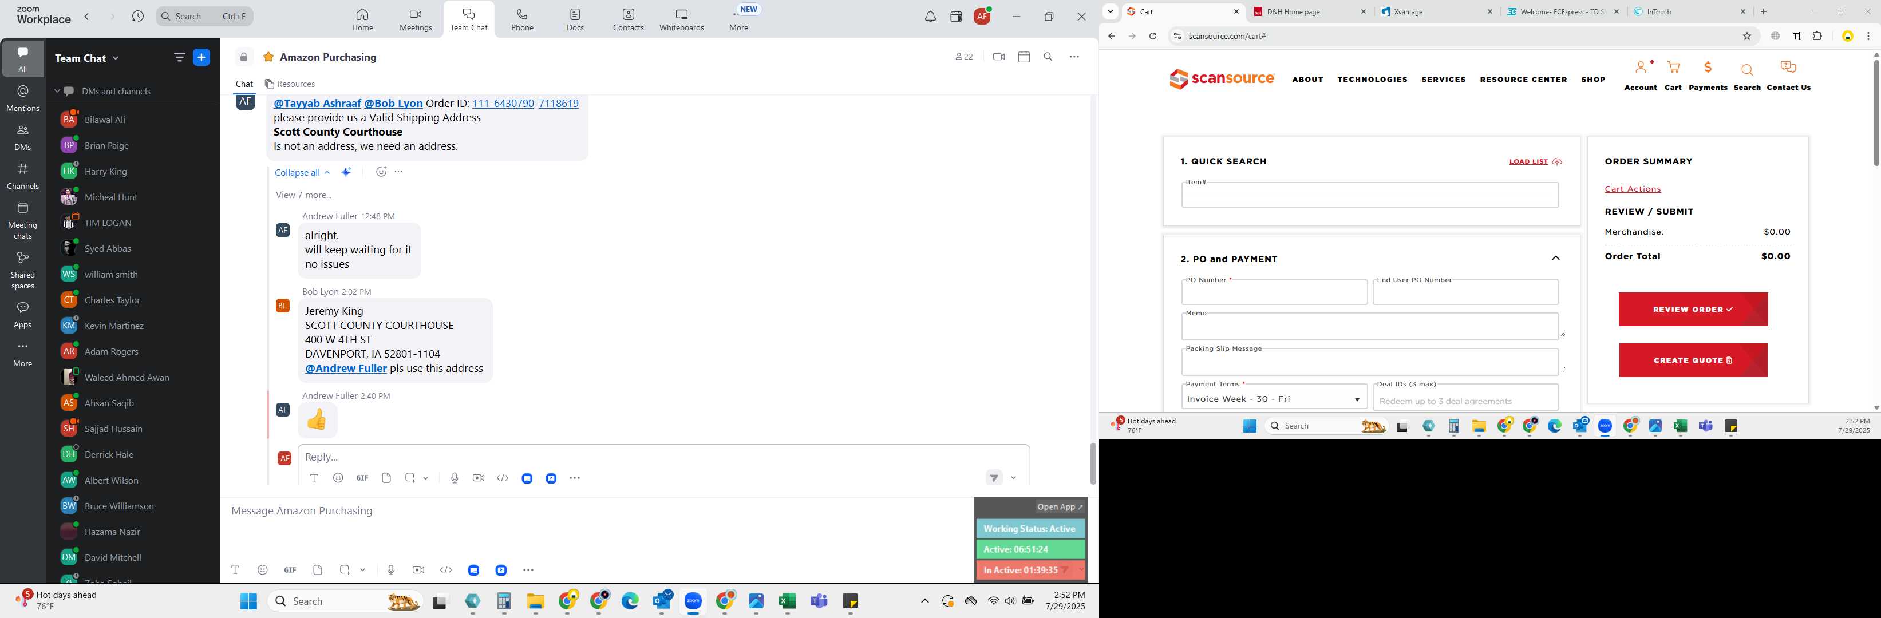Open ScanSource Payments icon
Viewport: 1881px width, 618px height.
pos(1708,76)
